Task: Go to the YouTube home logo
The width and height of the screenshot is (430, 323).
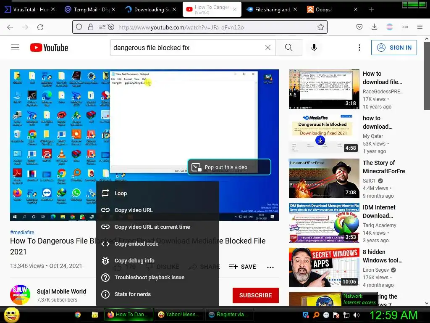Action: tap(49, 48)
